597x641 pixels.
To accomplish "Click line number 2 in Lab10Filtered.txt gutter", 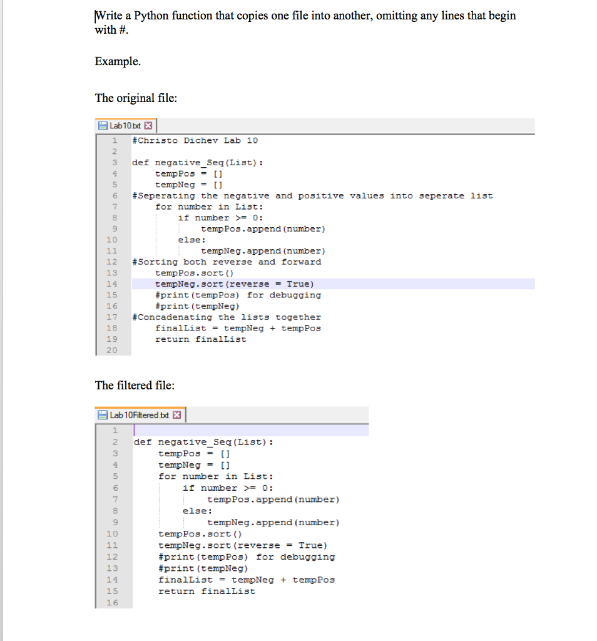I will (x=114, y=442).
